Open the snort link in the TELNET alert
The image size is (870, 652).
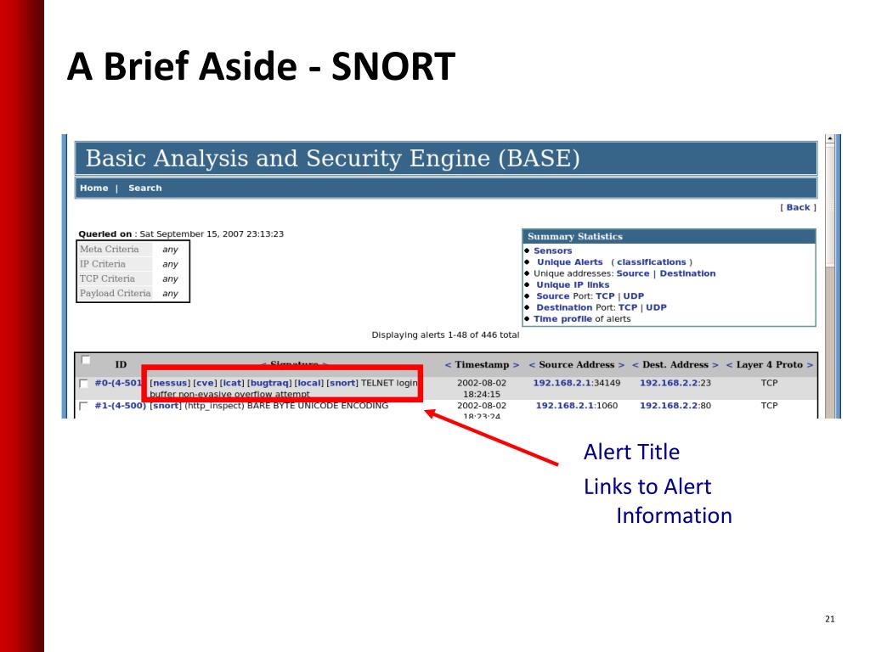(342, 383)
